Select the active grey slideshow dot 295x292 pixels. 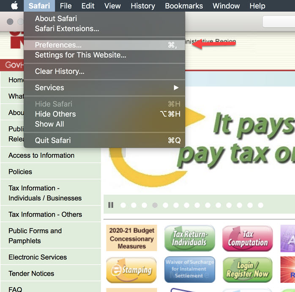click(155, 205)
